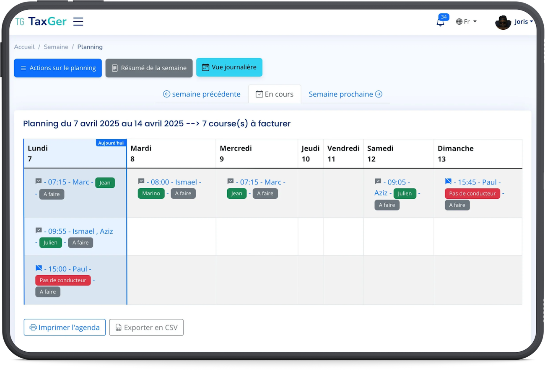
Task: Select the Samedi 12 column header
Action: pos(399,154)
